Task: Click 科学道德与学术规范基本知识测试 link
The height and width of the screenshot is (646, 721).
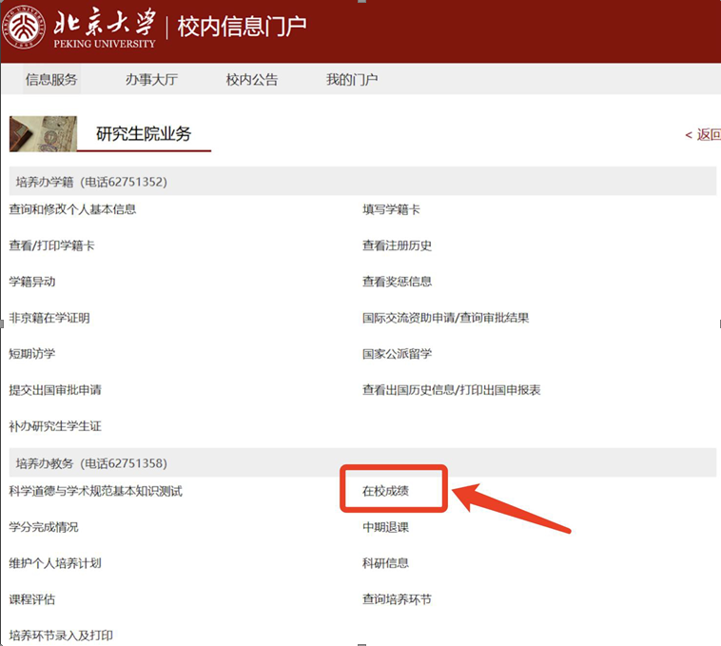Action: click(x=95, y=491)
